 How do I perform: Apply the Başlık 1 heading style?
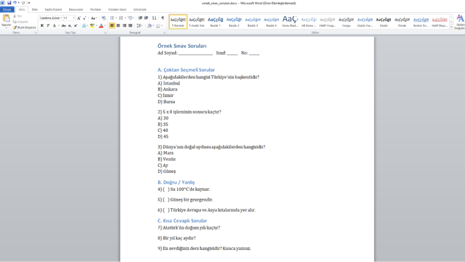[x=215, y=22]
